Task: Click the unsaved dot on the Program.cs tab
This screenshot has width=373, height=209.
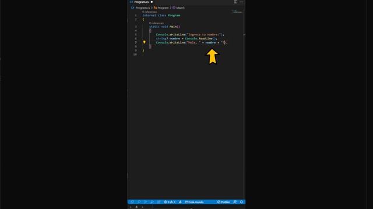Action: (152, 2)
